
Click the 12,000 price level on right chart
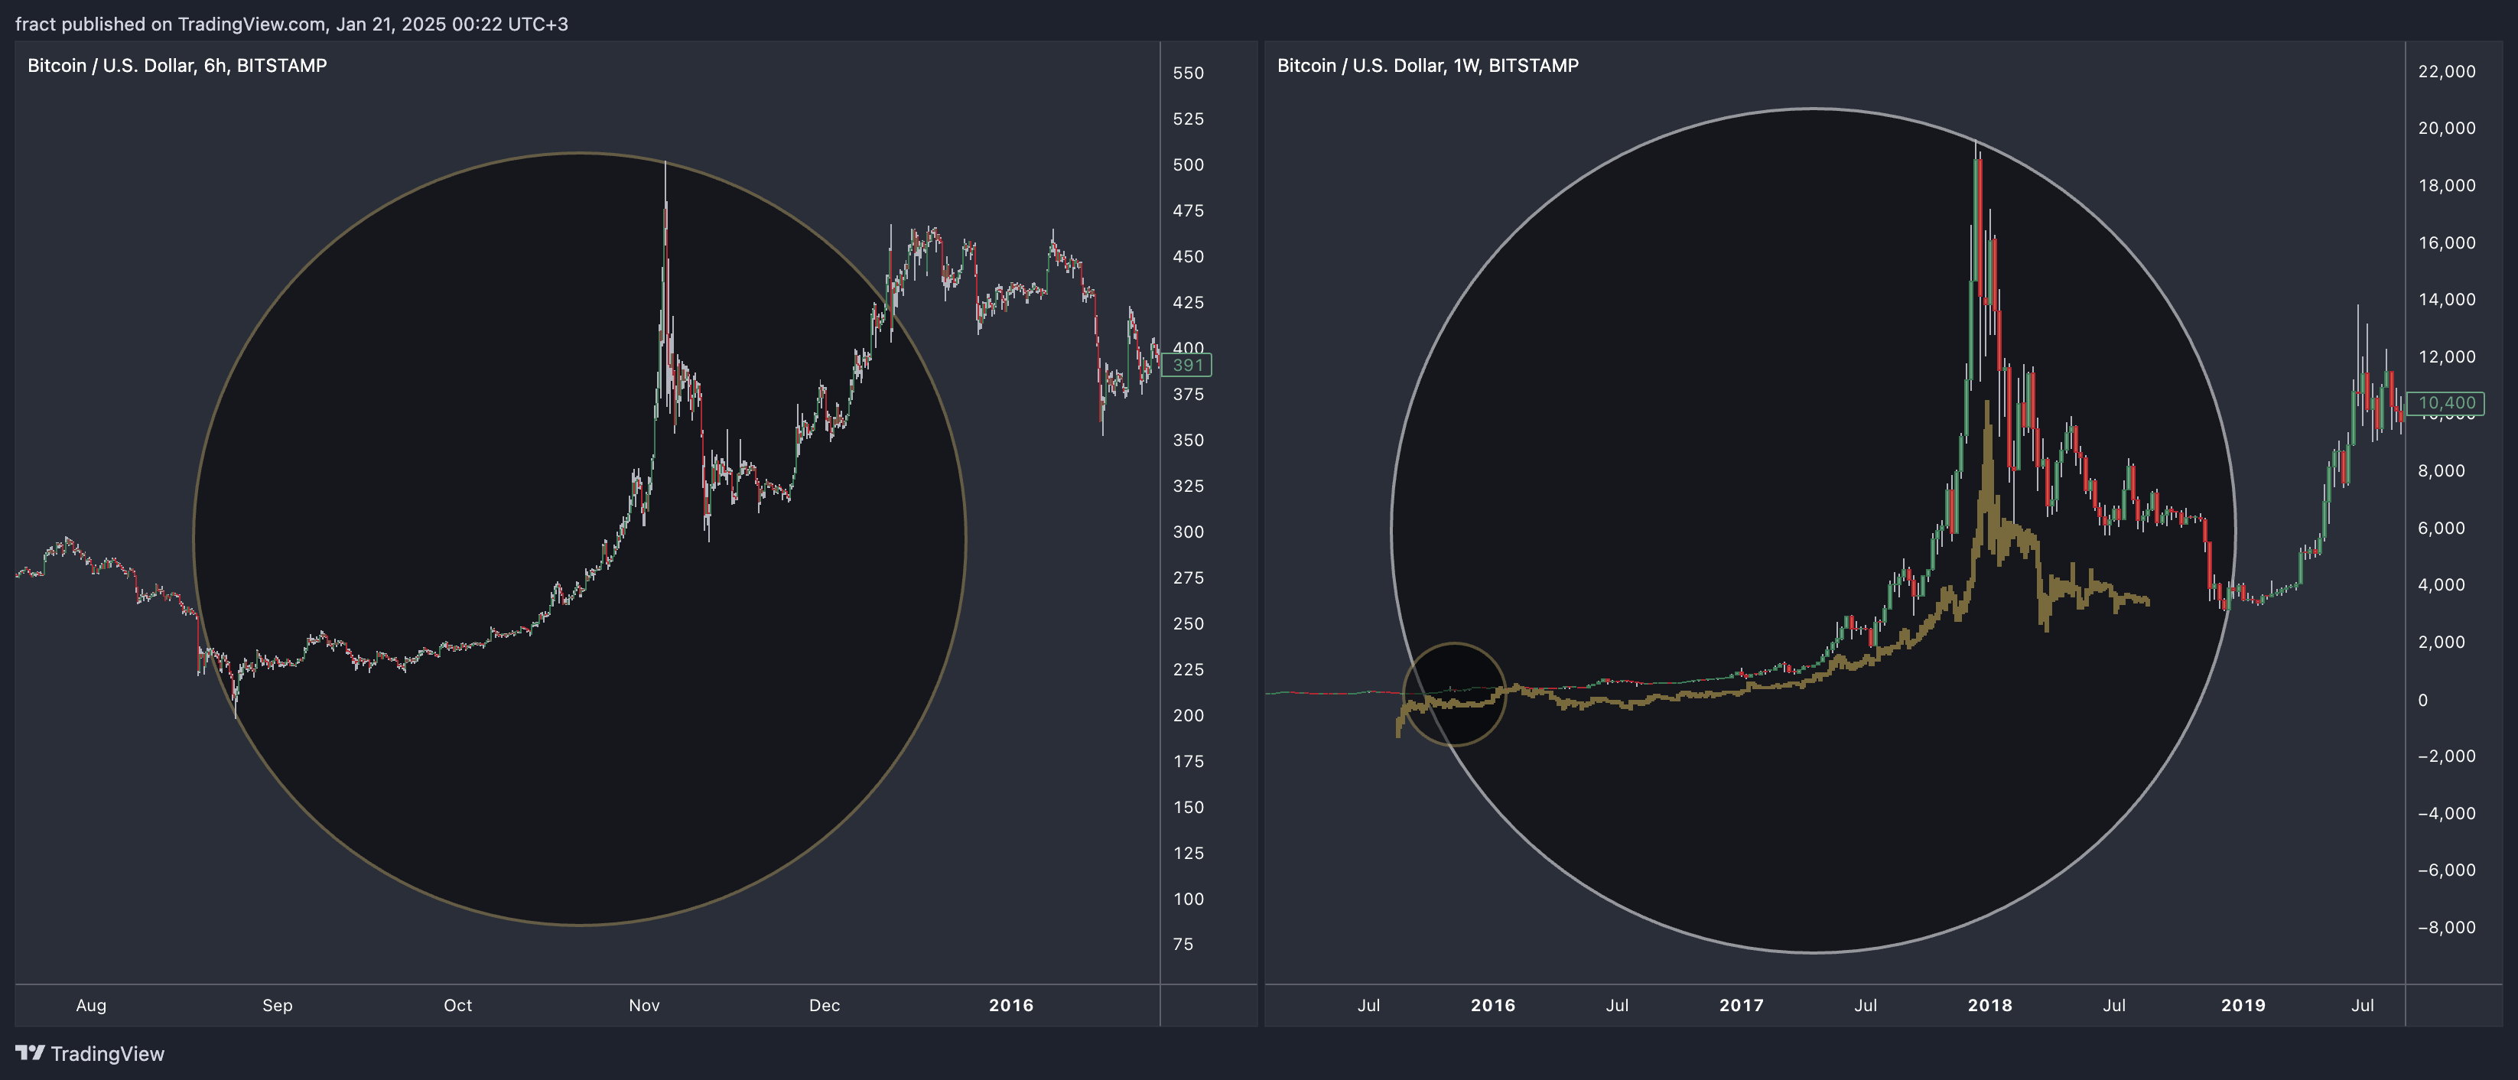(2447, 356)
